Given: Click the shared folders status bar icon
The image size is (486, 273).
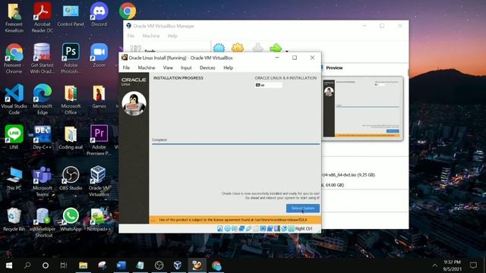Looking at the screenshot, I should [x=256, y=228].
